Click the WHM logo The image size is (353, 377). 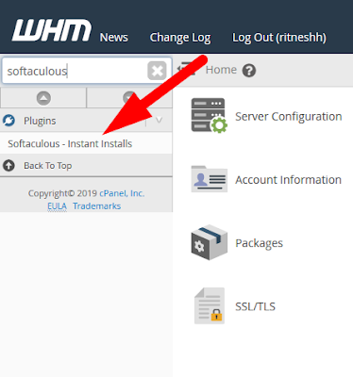[x=52, y=30]
